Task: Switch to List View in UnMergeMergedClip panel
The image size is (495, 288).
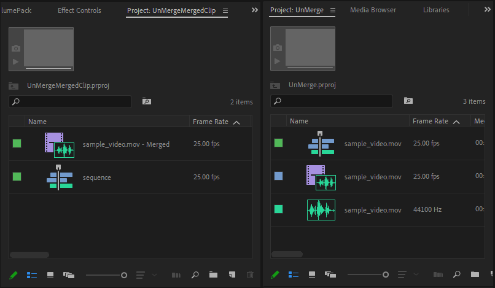Action: (32, 275)
